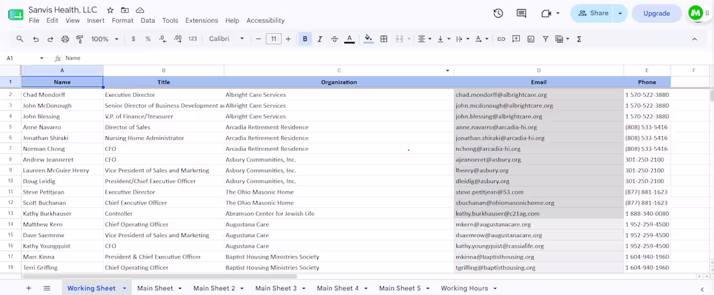Select the paint format tool
The height and width of the screenshot is (295, 714).
pyautogui.click(x=80, y=39)
